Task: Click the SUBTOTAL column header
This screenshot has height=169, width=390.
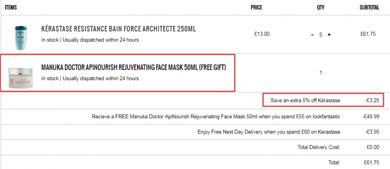Action: [369, 7]
